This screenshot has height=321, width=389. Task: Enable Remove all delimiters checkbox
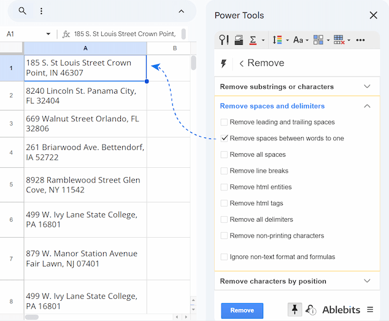tap(224, 219)
